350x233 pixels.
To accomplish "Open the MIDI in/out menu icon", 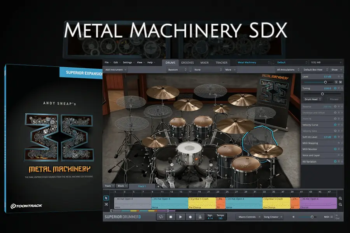I will tap(331, 217).
